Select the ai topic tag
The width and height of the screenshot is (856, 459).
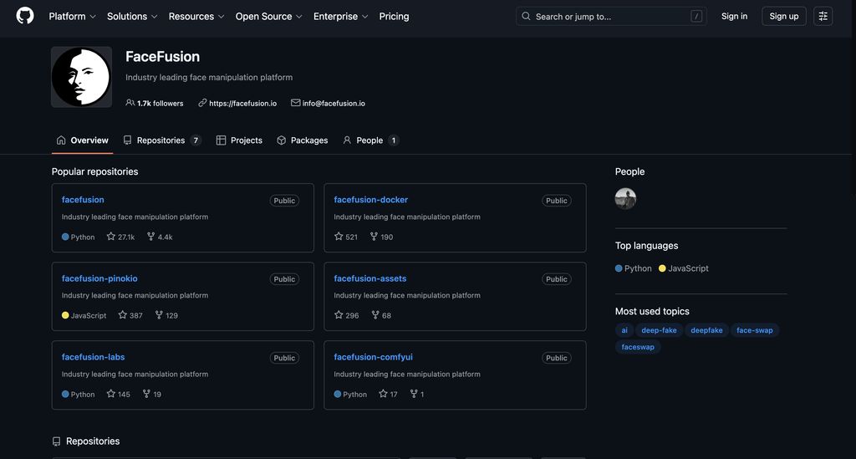coord(624,330)
